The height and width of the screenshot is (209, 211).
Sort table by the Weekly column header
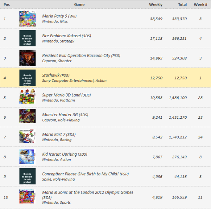(155, 5)
